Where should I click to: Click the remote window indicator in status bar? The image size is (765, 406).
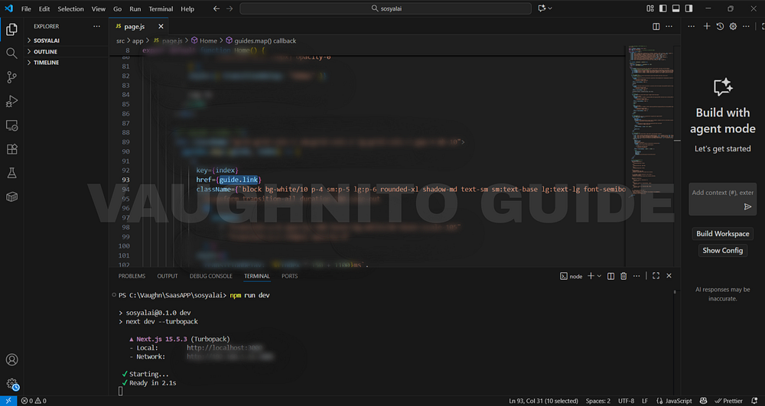coord(8,401)
